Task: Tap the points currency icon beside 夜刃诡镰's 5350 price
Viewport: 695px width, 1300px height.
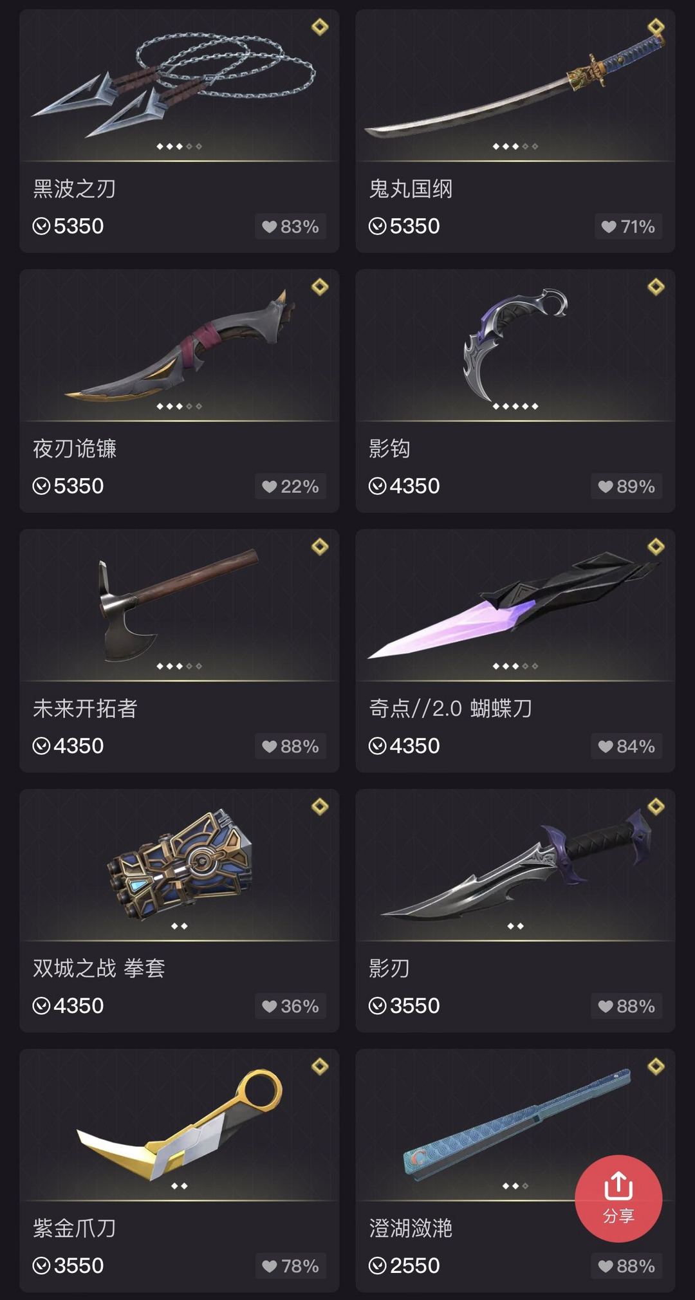Action: coord(41,487)
